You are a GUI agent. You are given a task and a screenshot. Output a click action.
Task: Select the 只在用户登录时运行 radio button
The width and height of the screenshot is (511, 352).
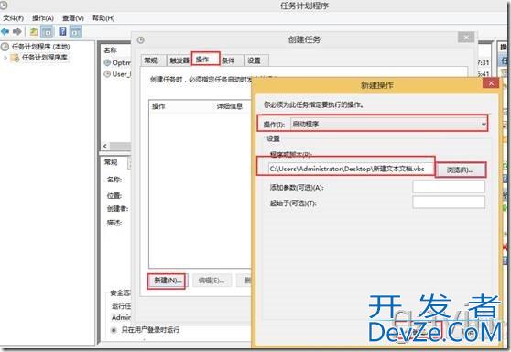(114, 330)
